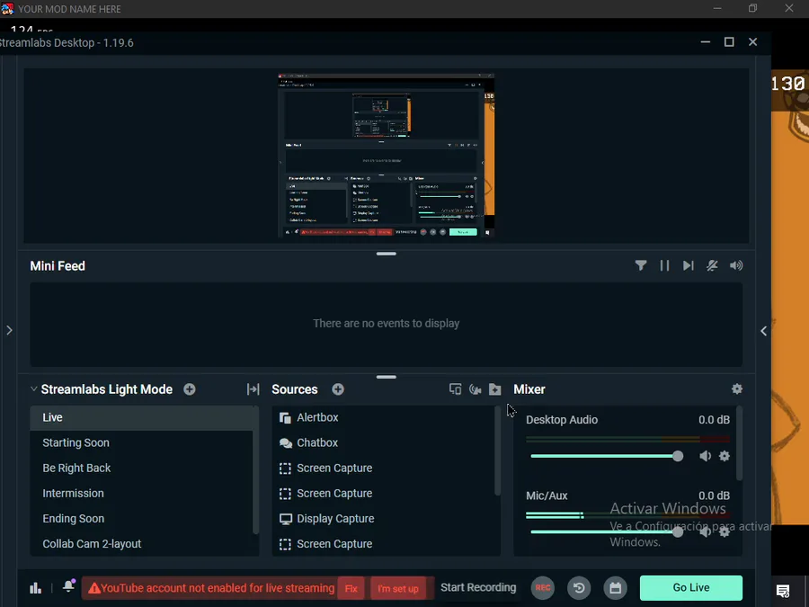
Task: Click the divider handle above Mini Feed
Action: pos(386,254)
